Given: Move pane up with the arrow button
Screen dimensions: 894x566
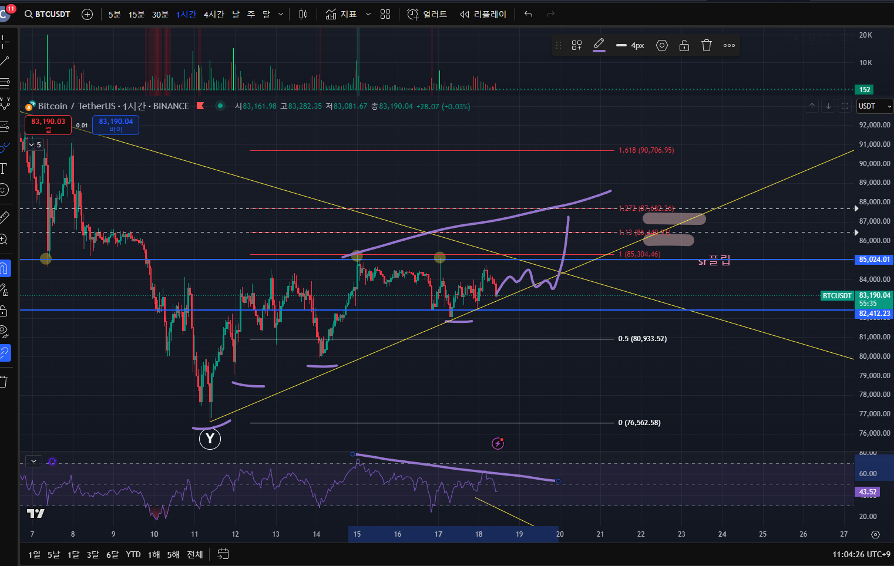Looking at the screenshot, I should [x=812, y=106].
